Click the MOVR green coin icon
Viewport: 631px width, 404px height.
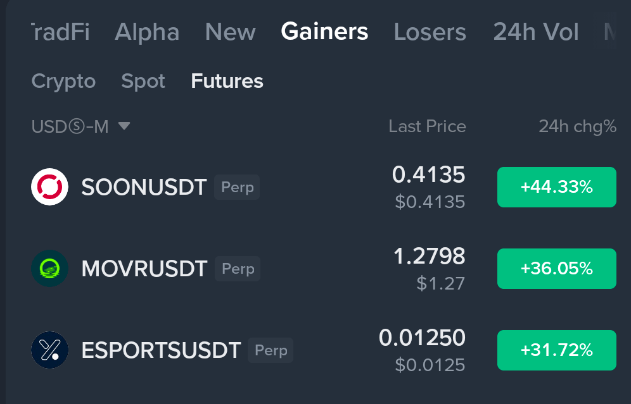(49, 268)
